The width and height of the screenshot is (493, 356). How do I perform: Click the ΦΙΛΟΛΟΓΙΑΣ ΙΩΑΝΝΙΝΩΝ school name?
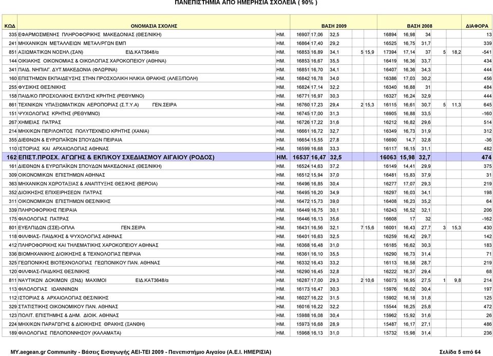pos(48,290)
